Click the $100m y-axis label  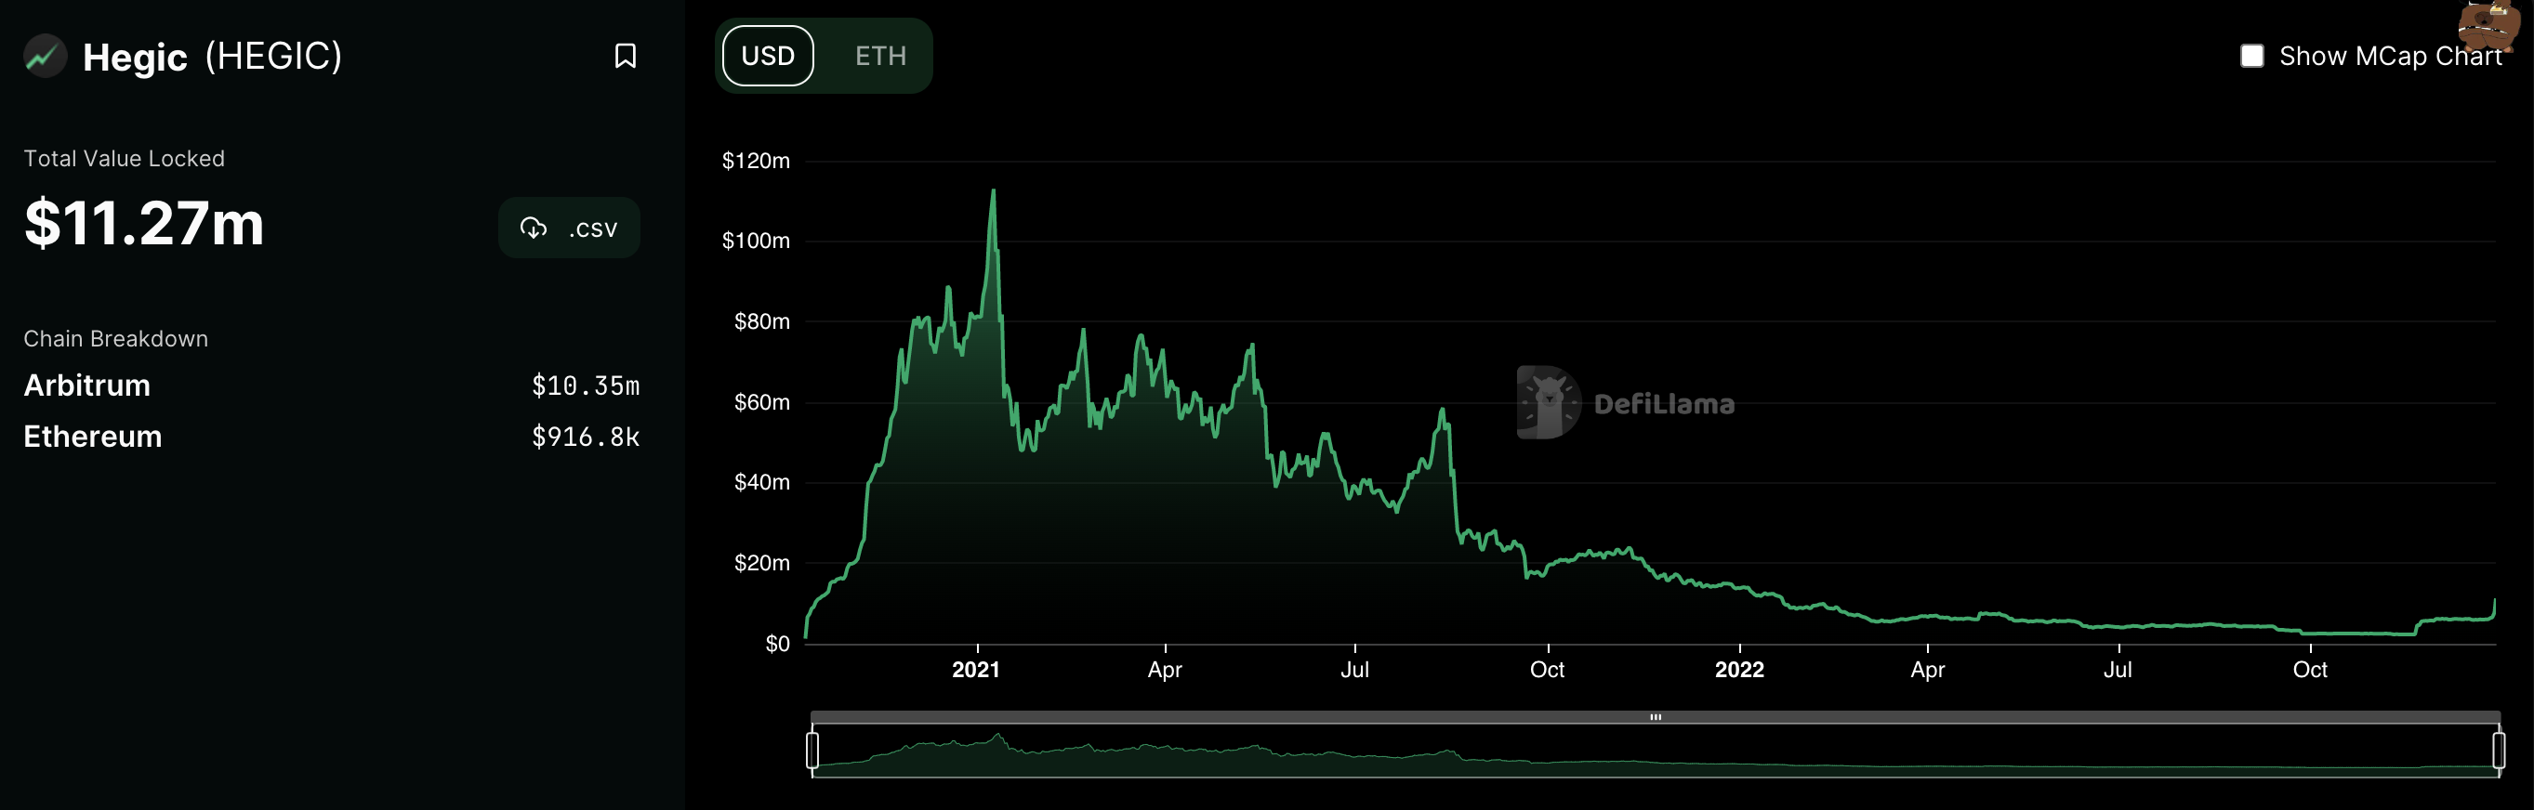coord(756,241)
